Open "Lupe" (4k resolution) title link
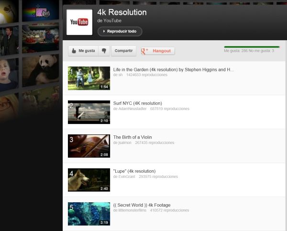The height and width of the screenshot is (231, 287). click(134, 171)
